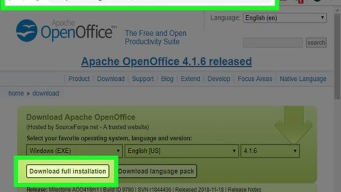Open the Release Notes link
341x192 pixels.
[x=244, y=190]
